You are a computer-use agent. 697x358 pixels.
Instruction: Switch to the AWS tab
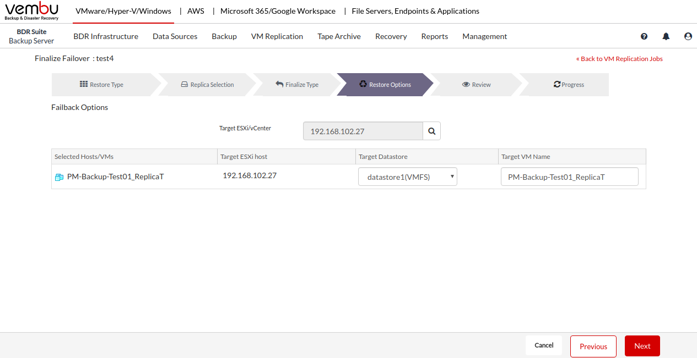tap(195, 11)
